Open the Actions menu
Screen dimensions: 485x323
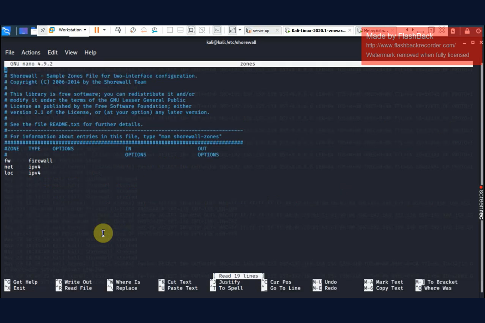(x=30, y=52)
